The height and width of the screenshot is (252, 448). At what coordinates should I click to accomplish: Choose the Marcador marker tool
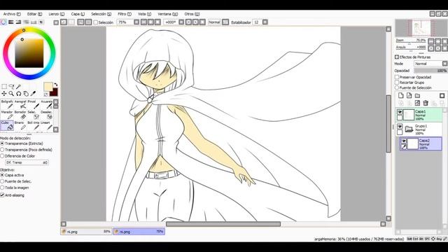[7, 115]
